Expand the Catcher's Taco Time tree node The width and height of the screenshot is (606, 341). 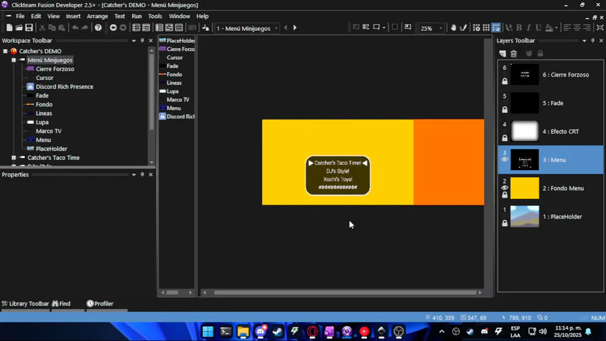pyautogui.click(x=13, y=157)
